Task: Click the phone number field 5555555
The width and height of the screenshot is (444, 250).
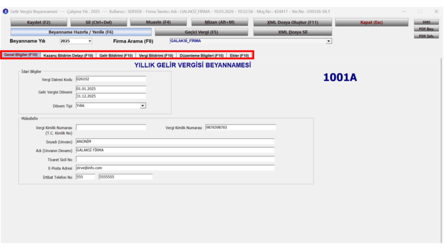Action: [x=125, y=177]
